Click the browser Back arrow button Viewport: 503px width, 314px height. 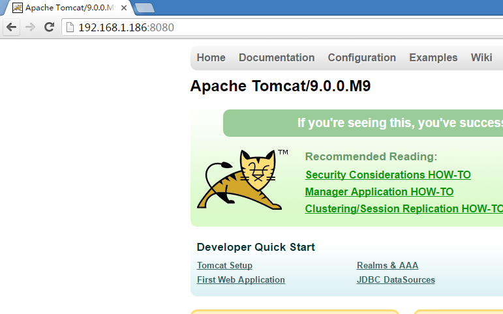pyautogui.click(x=11, y=27)
